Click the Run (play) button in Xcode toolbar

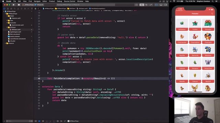click(14, 5)
